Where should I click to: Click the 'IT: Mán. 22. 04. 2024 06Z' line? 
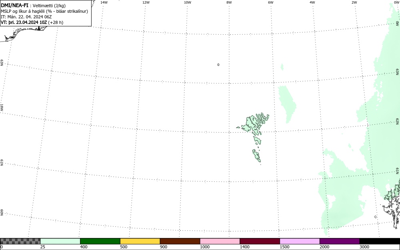click(x=26, y=17)
